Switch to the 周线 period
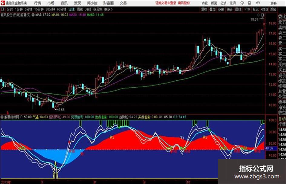This screenshot has width=286, height=184. 80,9
